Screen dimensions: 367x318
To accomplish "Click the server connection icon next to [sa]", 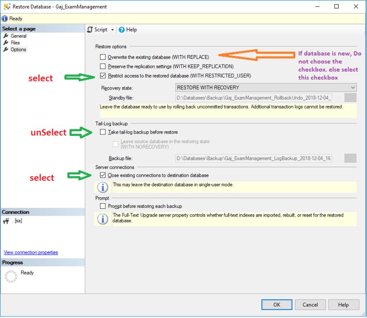I will (x=6, y=221).
